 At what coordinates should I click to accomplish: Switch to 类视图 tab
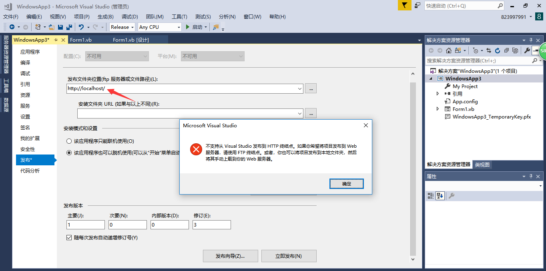(x=482, y=165)
